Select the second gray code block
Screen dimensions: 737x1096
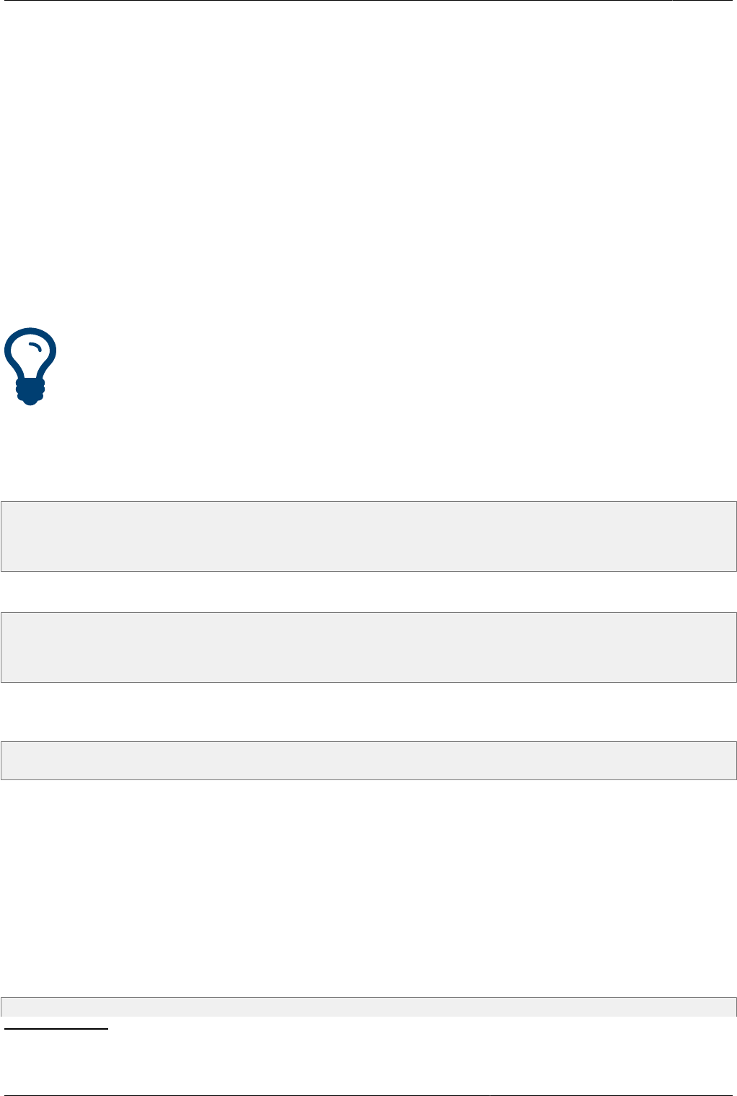[x=368, y=648]
